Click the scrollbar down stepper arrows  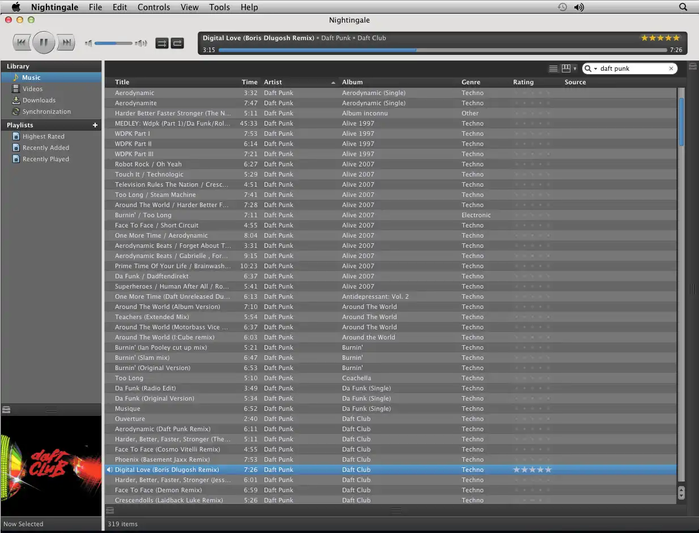click(681, 493)
